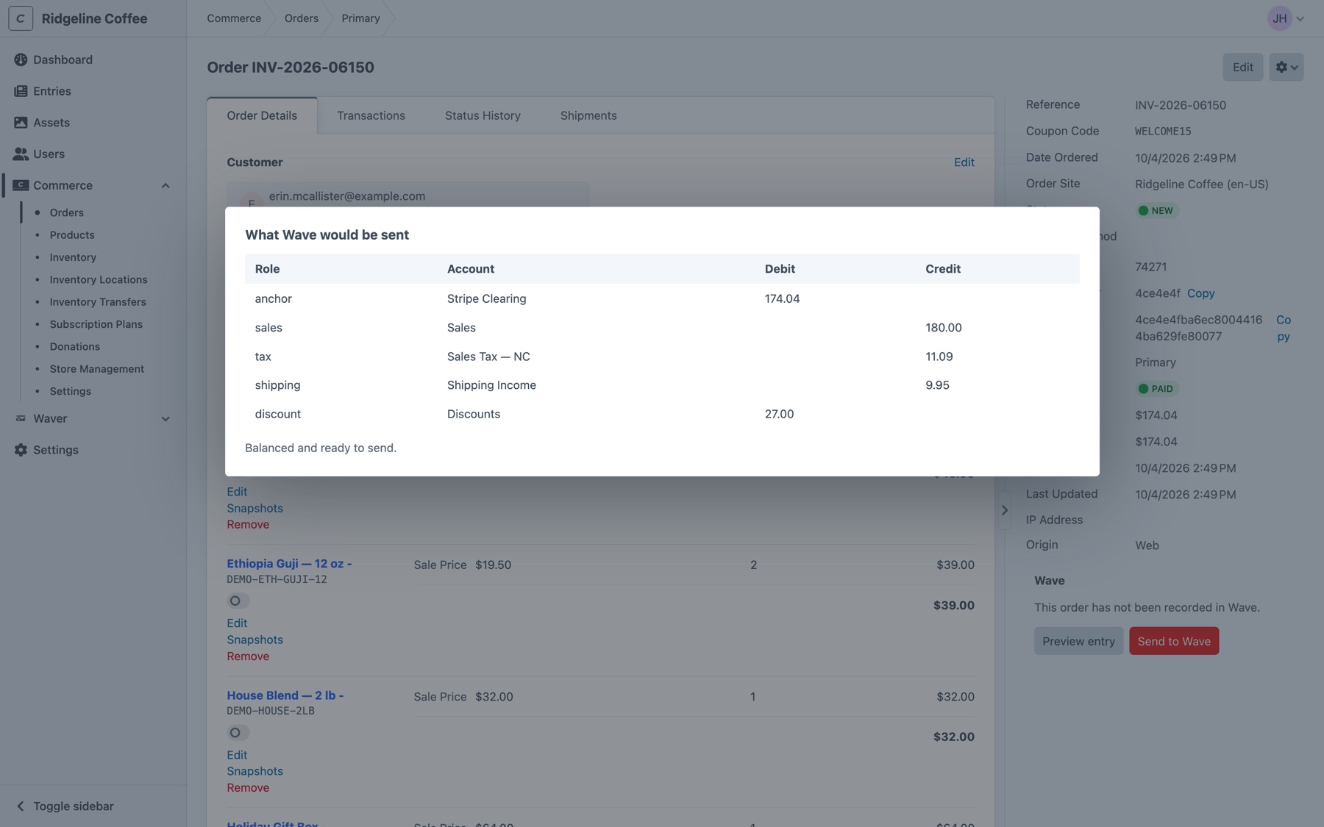This screenshot has width=1324, height=827.
Task: Edit the House Blend line item
Action: coord(237,755)
